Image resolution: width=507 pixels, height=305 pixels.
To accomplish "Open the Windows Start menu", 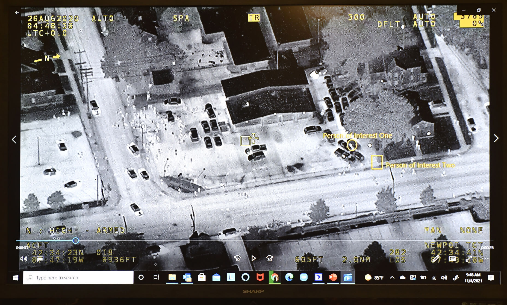I will pos(16,278).
